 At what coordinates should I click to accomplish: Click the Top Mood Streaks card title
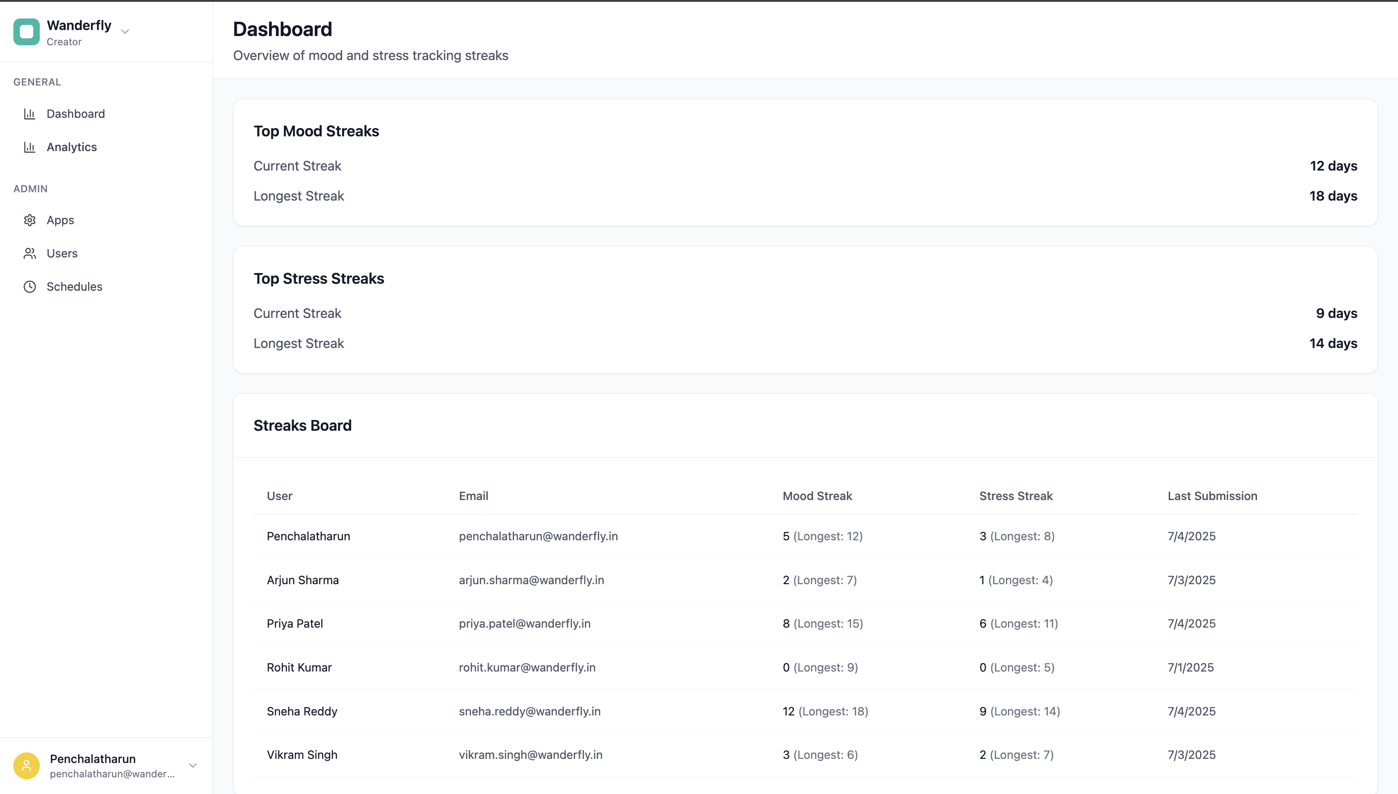click(316, 131)
